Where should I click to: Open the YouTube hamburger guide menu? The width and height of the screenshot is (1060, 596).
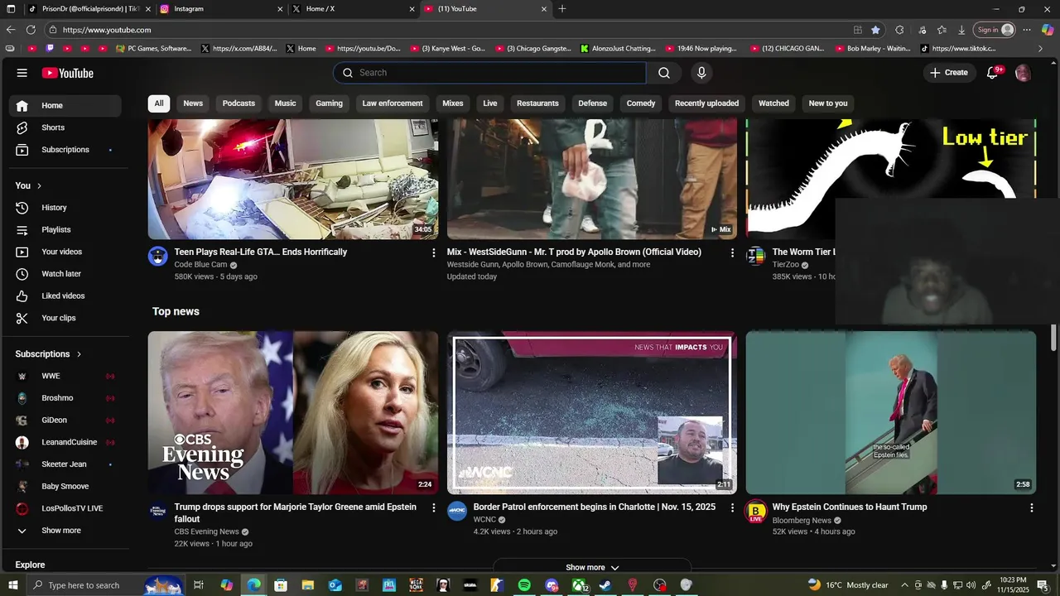22,73
